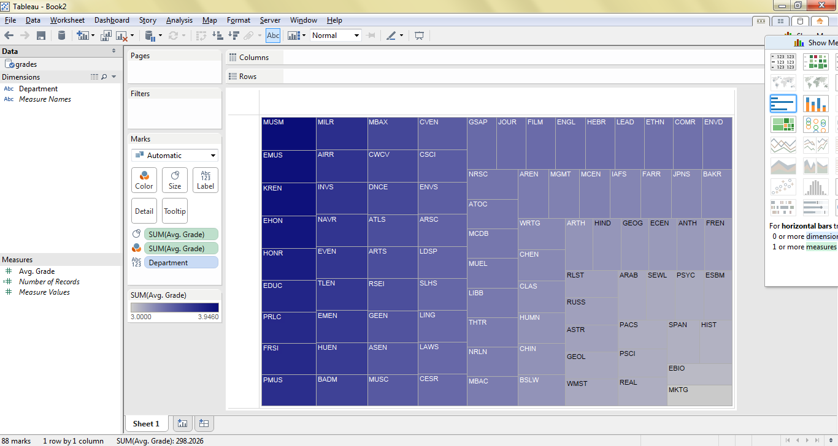Open the Normal fit dropdown

point(336,36)
